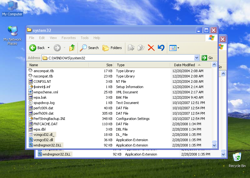Select the wpa.dbl file icon
250x178 pixels.
[x=30, y=129]
